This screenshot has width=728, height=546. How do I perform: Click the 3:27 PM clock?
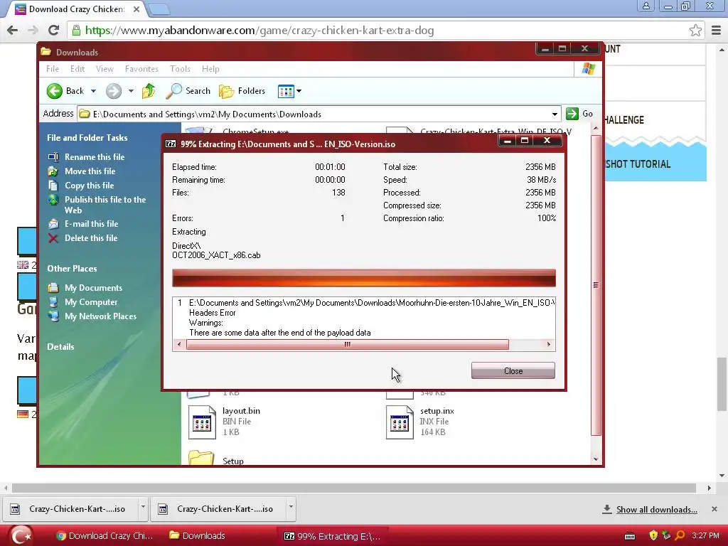(x=705, y=536)
